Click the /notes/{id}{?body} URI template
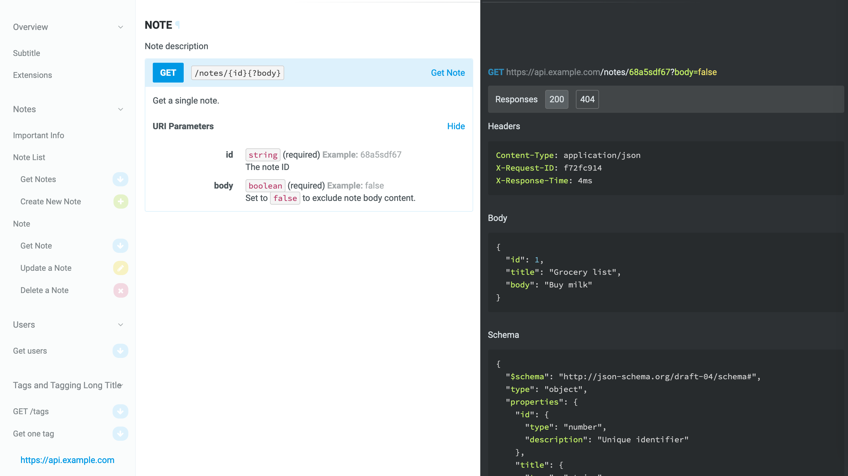The width and height of the screenshot is (848, 476). coord(237,73)
